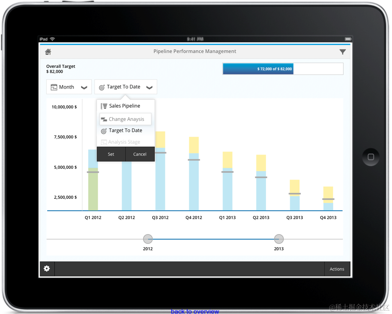Dismiss popup with Cancel button
Viewport: 392px width, 314px height.
(140, 154)
